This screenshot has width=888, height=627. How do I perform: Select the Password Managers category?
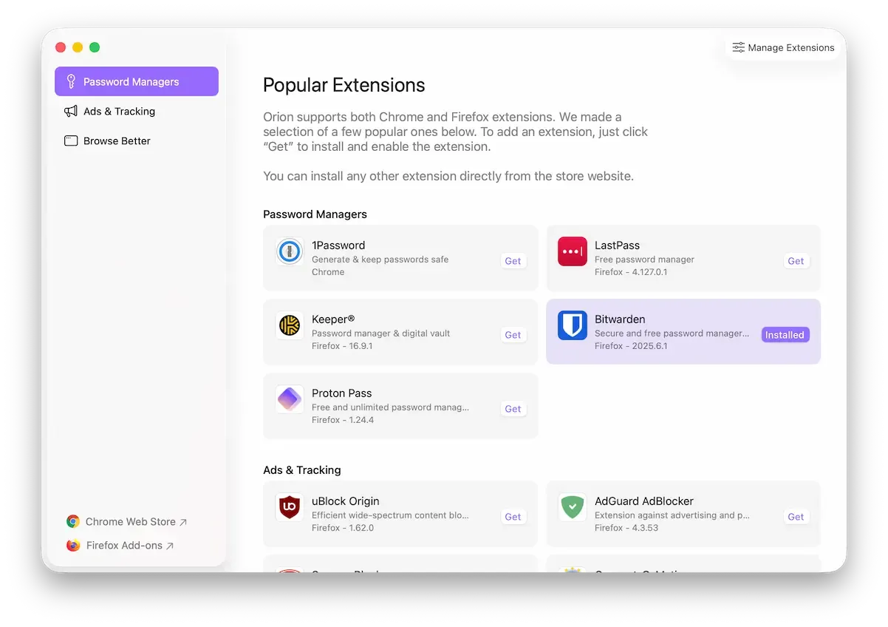[130, 81]
